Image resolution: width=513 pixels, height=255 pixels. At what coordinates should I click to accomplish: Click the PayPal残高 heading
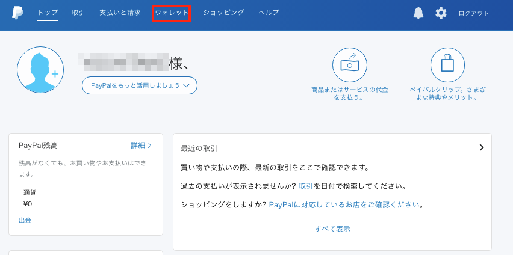(x=39, y=146)
